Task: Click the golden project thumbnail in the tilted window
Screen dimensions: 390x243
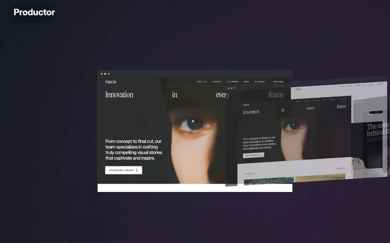Action: click(x=320, y=178)
